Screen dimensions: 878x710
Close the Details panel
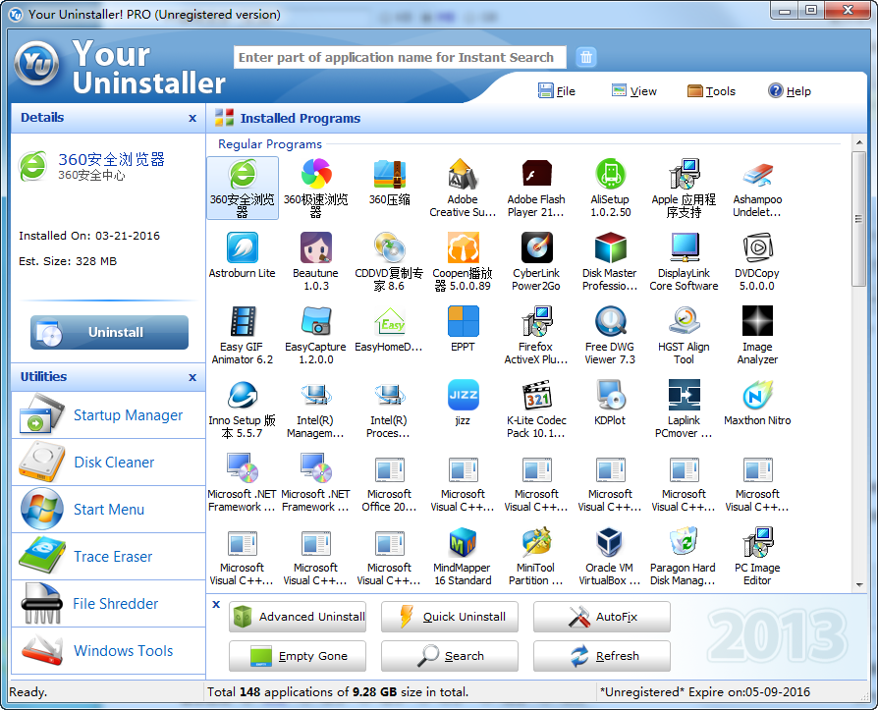192,118
